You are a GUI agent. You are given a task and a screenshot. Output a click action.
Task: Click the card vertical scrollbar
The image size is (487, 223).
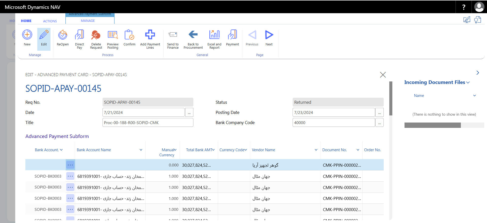click(x=391, y=98)
